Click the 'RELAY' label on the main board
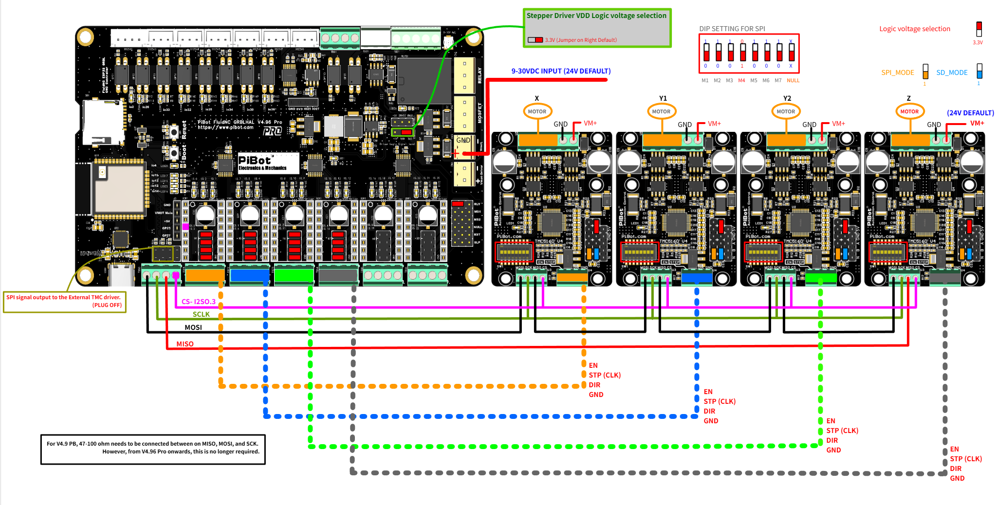 [480, 75]
